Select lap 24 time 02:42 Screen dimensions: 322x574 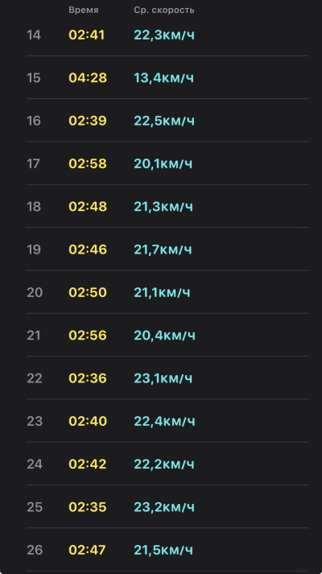pyautogui.click(x=88, y=464)
